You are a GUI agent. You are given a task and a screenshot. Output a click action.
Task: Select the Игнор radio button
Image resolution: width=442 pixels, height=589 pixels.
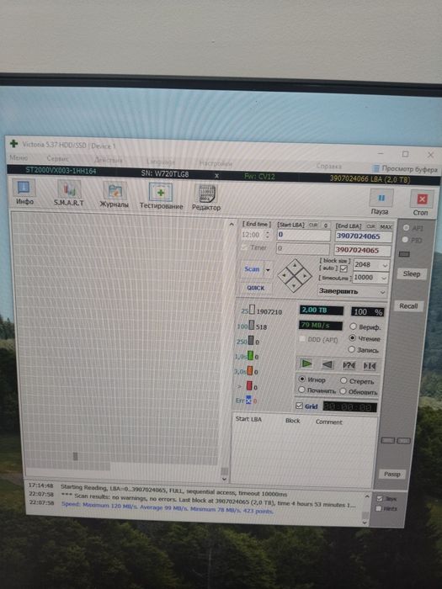[x=301, y=379]
